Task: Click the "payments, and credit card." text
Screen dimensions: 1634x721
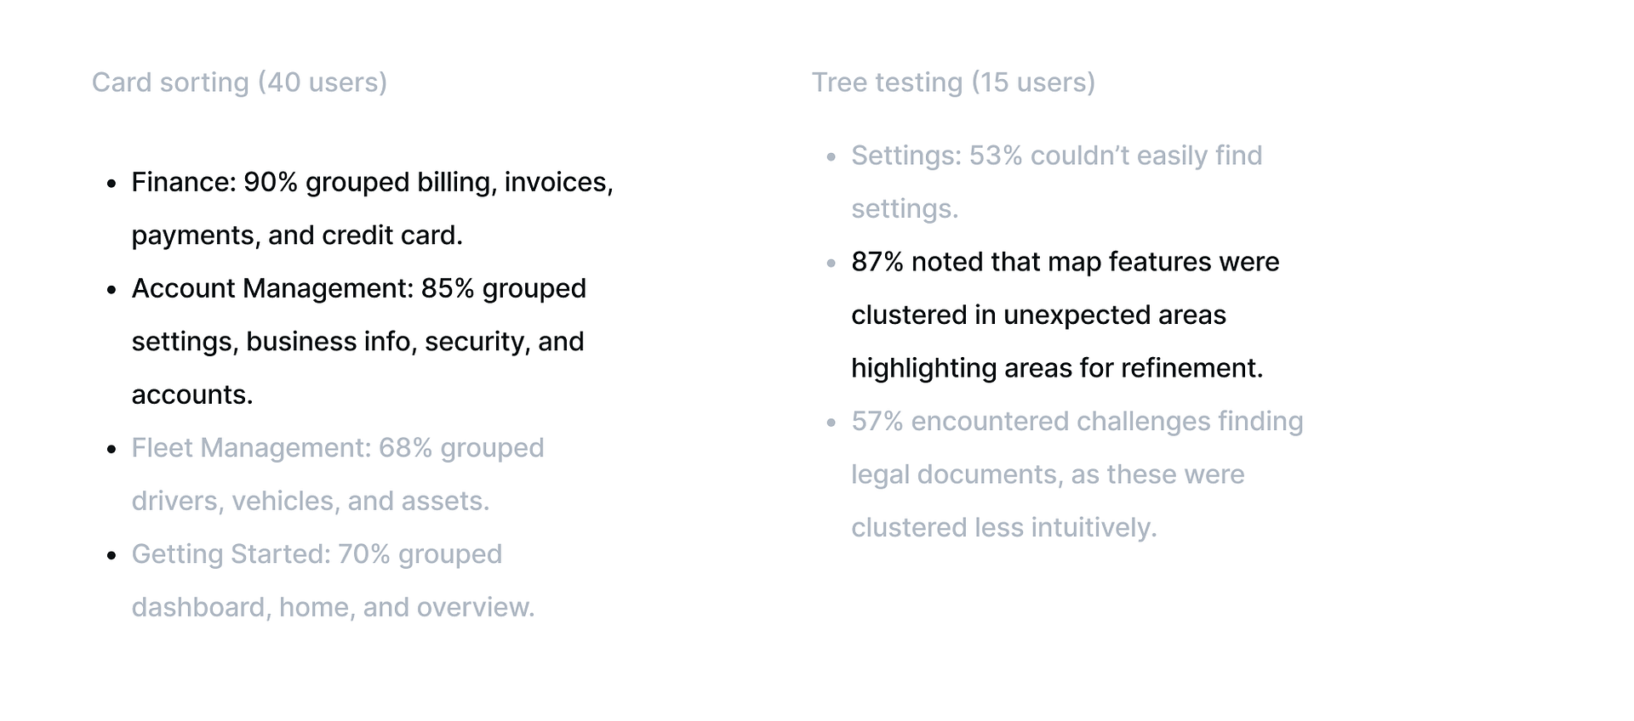Action: click(297, 236)
